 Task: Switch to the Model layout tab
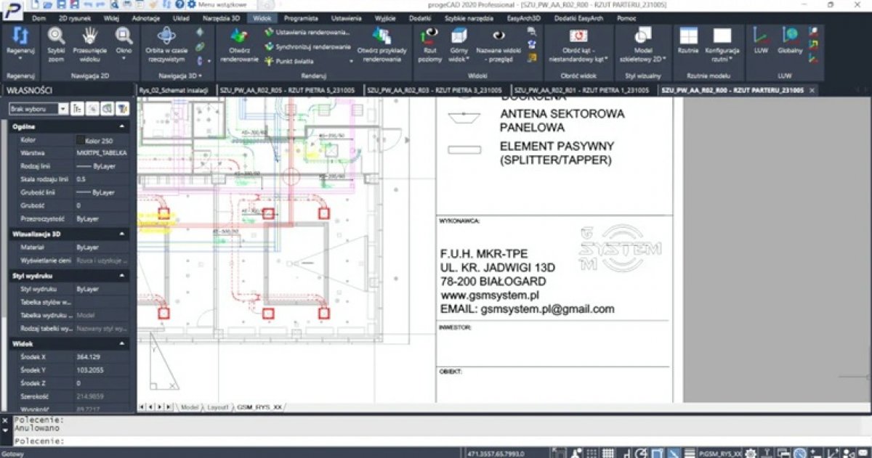190,407
